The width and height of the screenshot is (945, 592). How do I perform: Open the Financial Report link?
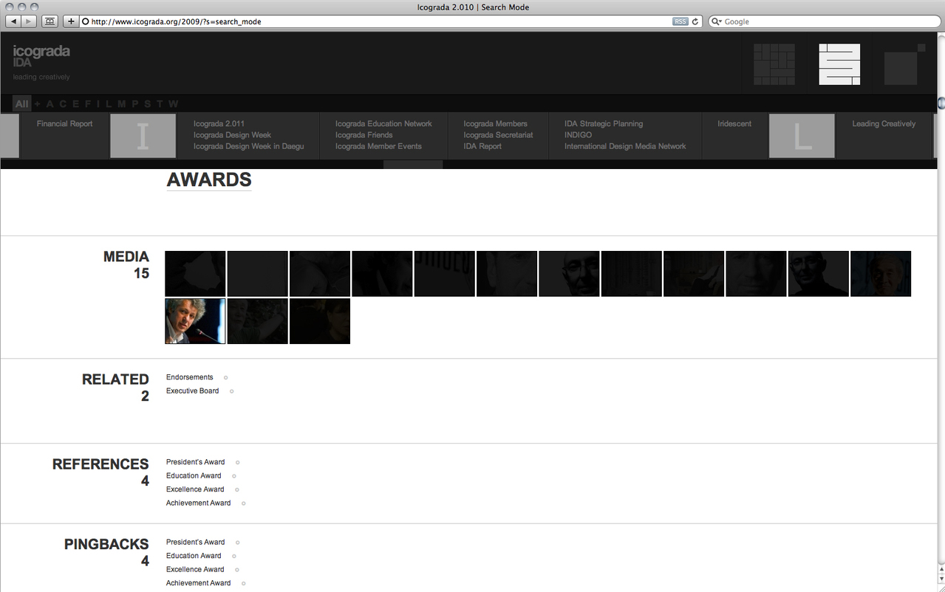(64, 123)
